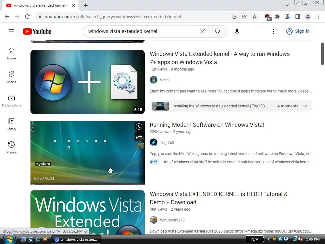325x244 pixels.
Task: Open the extensions puzzle icon
Action: (277, 17)
